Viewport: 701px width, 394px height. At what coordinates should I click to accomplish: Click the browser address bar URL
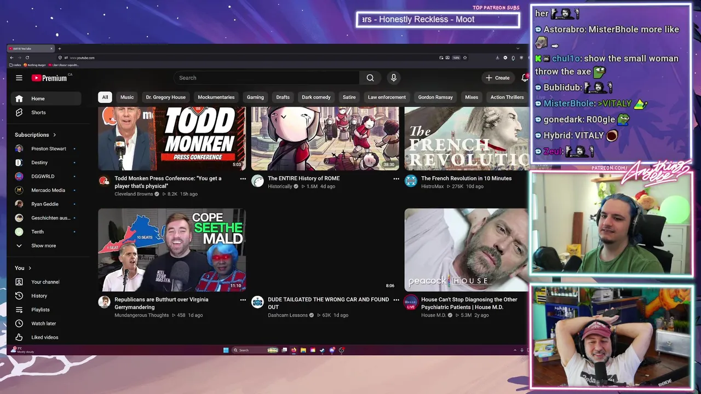pos(82,57)
